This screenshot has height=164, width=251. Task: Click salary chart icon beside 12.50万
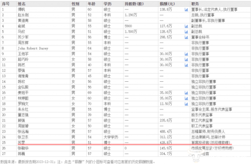[x=186, y=104]
